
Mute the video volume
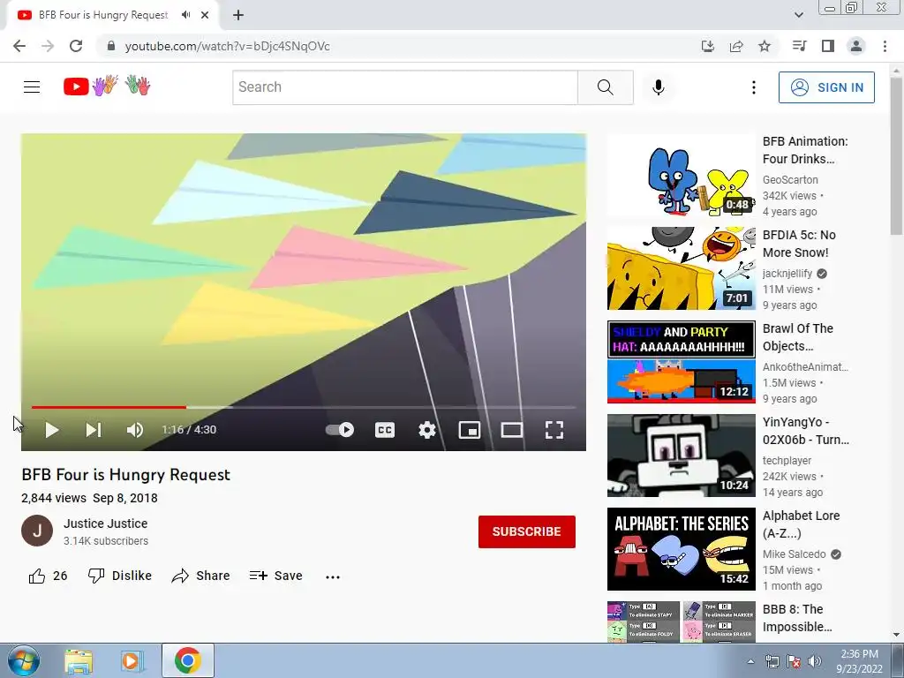135,430
